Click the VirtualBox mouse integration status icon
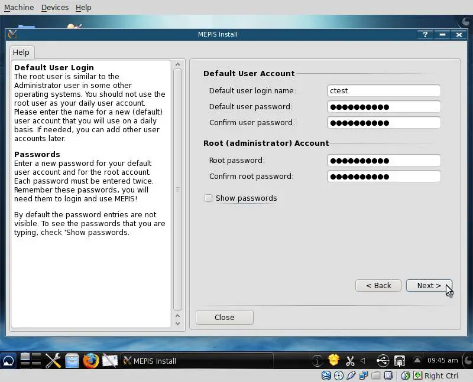Image resolution: width=473 pixels, height=382 pixels. pyautogui.click(x=406, y=376)
